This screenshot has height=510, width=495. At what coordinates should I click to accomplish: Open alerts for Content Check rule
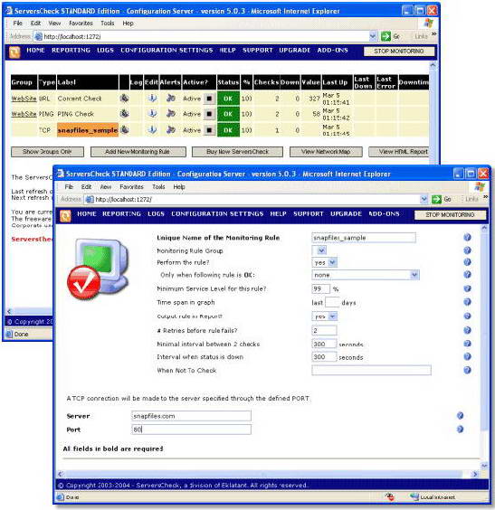[x=170, y=99]
